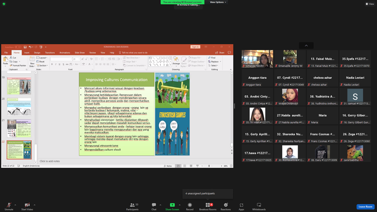Click the green Share Screen button
The image size is (377, 212).
[172, 207]
